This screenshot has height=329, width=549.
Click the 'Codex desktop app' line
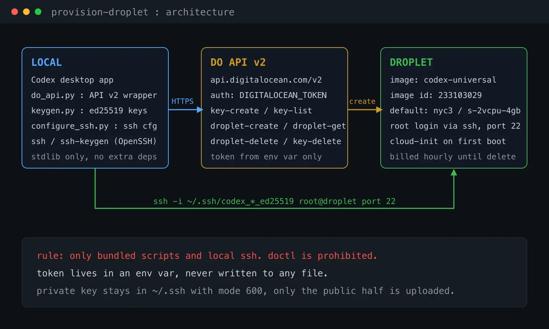click(72, 80)
